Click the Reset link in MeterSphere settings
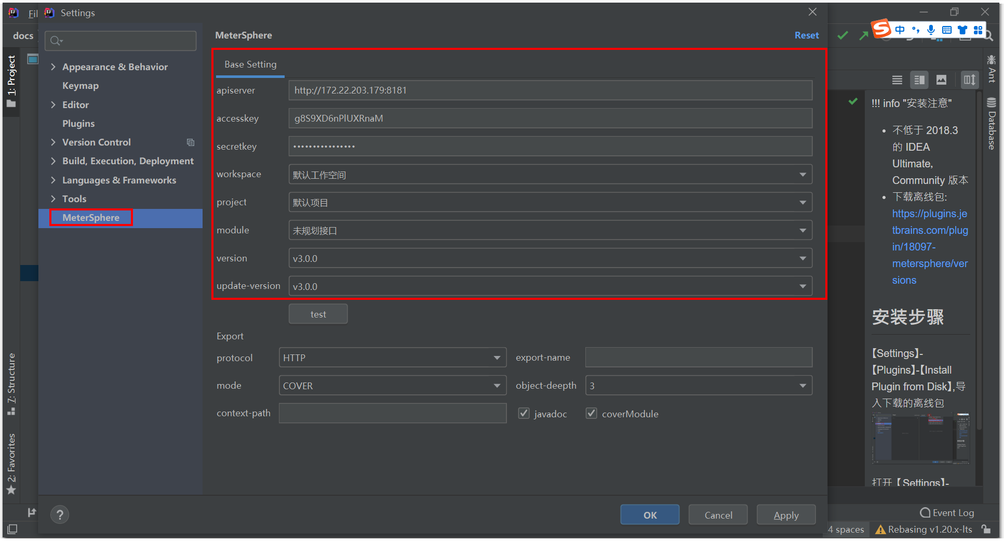 [806, 35]
